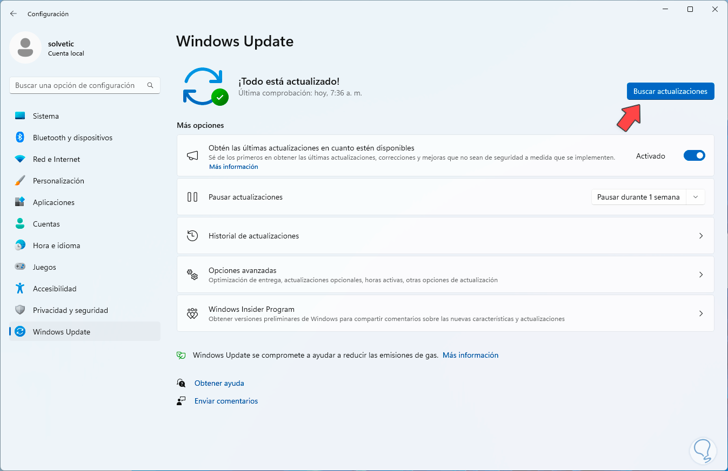Click the Aplicaciones icon in sidebar
Screen dimensions: 728x471
(20, 202)
